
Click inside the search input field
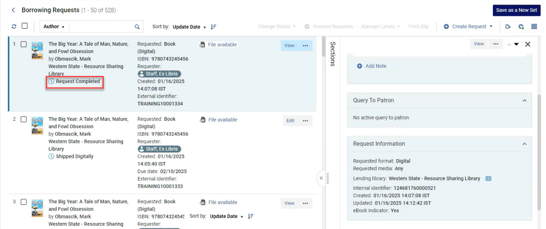coord(101,27)
